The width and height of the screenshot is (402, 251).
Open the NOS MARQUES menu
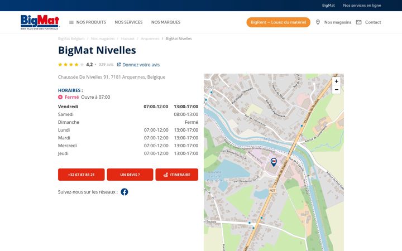pyautogui.click(x=166, y=22)
